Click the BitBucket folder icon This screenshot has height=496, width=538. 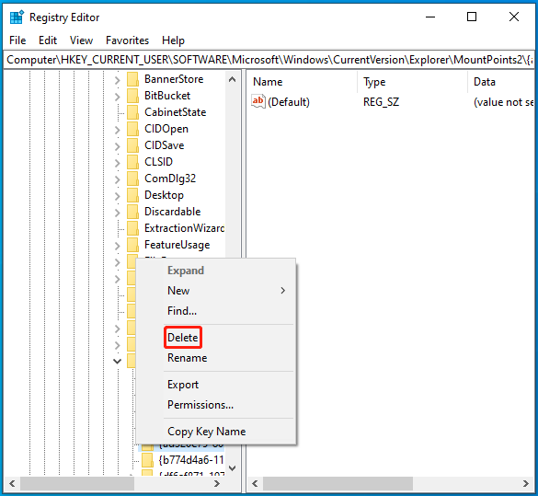(x=132, y=96)
